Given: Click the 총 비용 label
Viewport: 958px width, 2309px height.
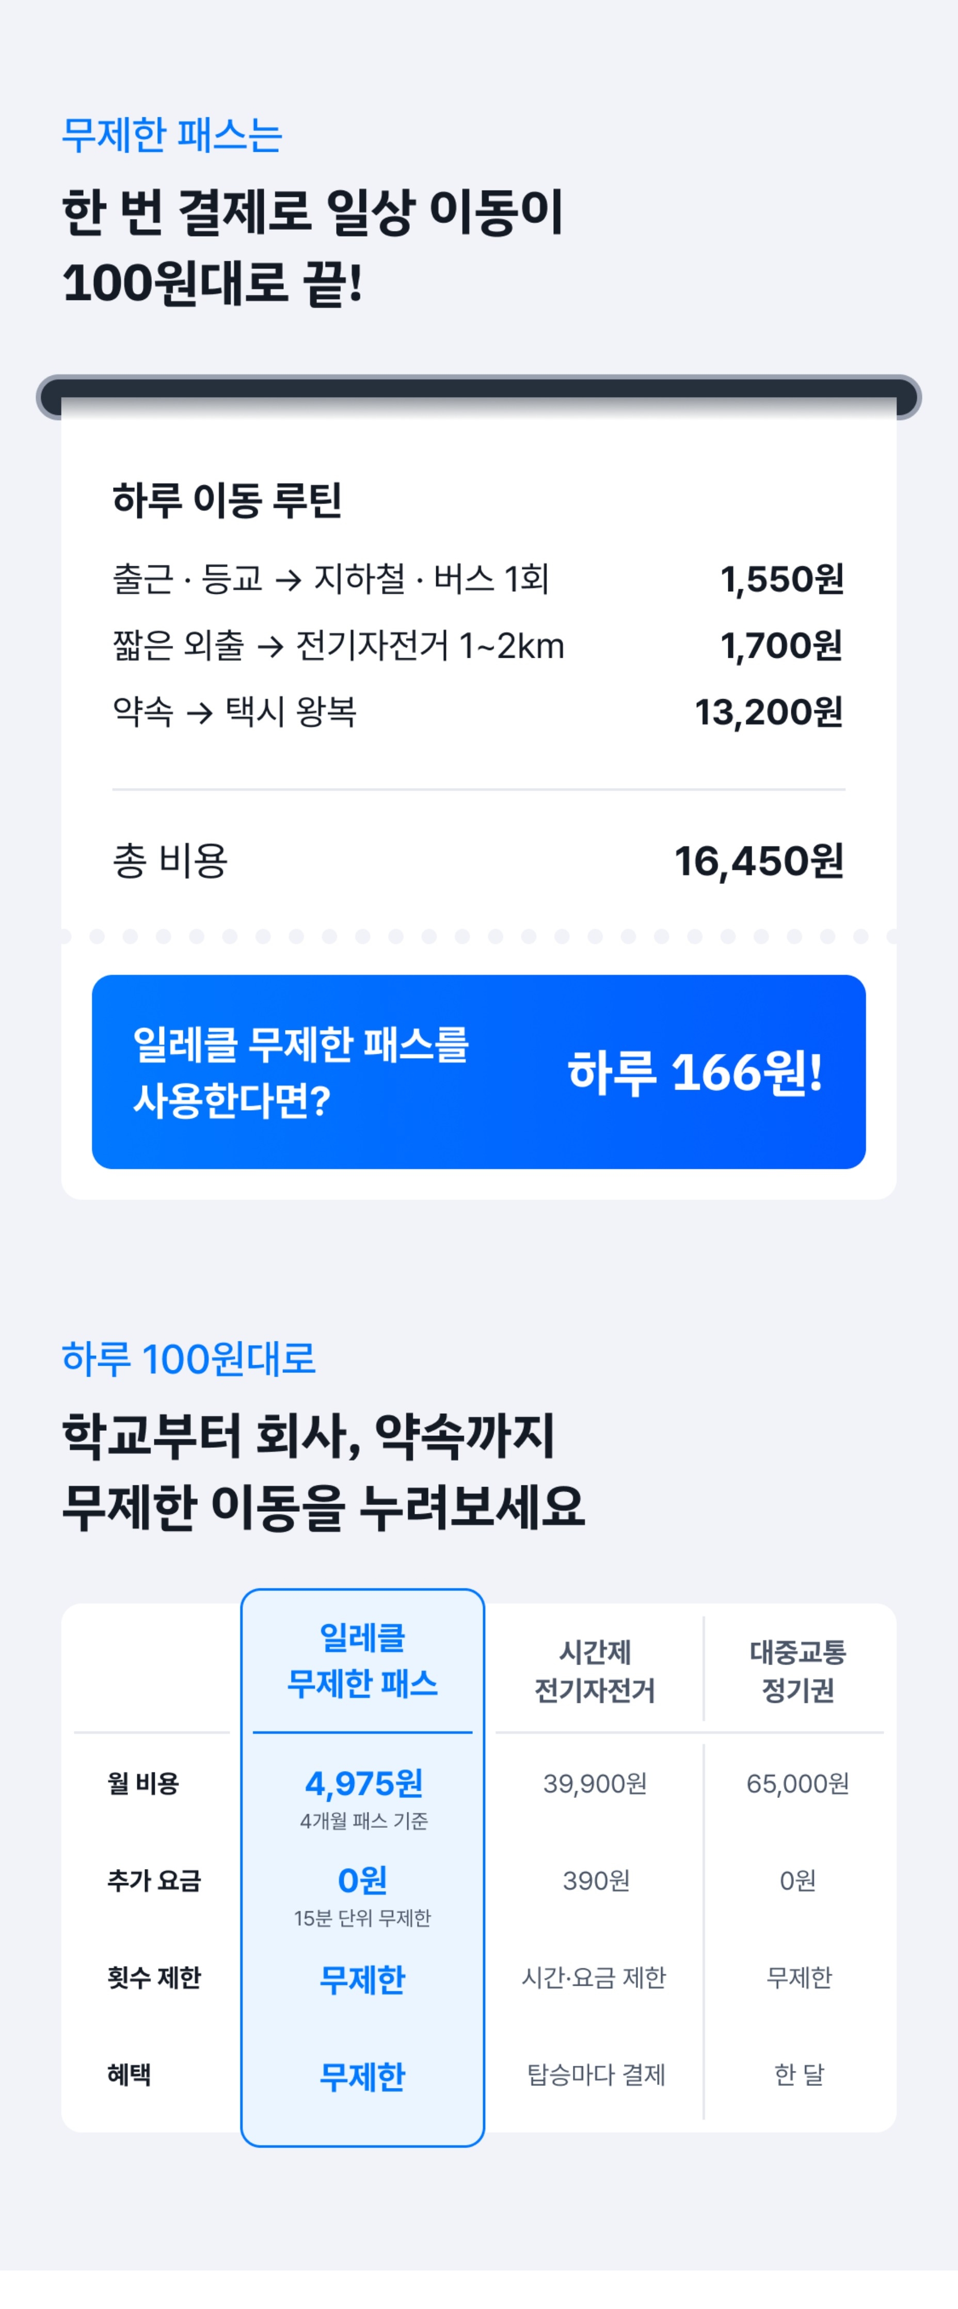Looking at the screenshot, I should 170,861.
